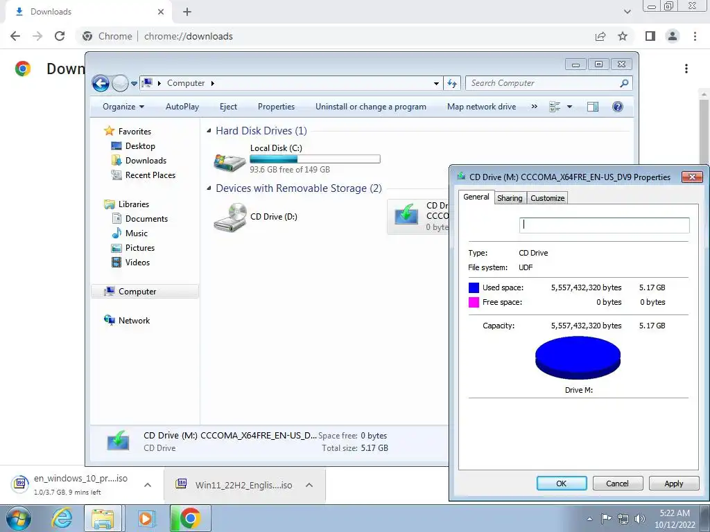Screen dimensions: 710x532
Task: Click Map network drive
Action: [481, 107]
